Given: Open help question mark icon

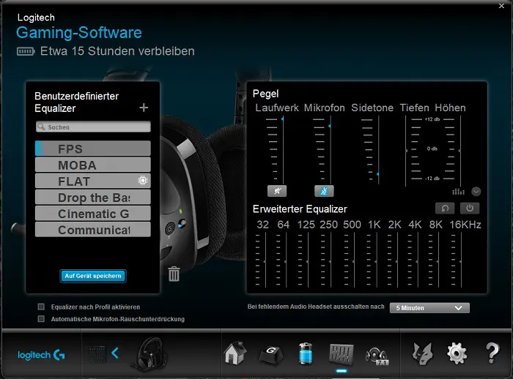Looking at the screenshot, I should [492, 353].
